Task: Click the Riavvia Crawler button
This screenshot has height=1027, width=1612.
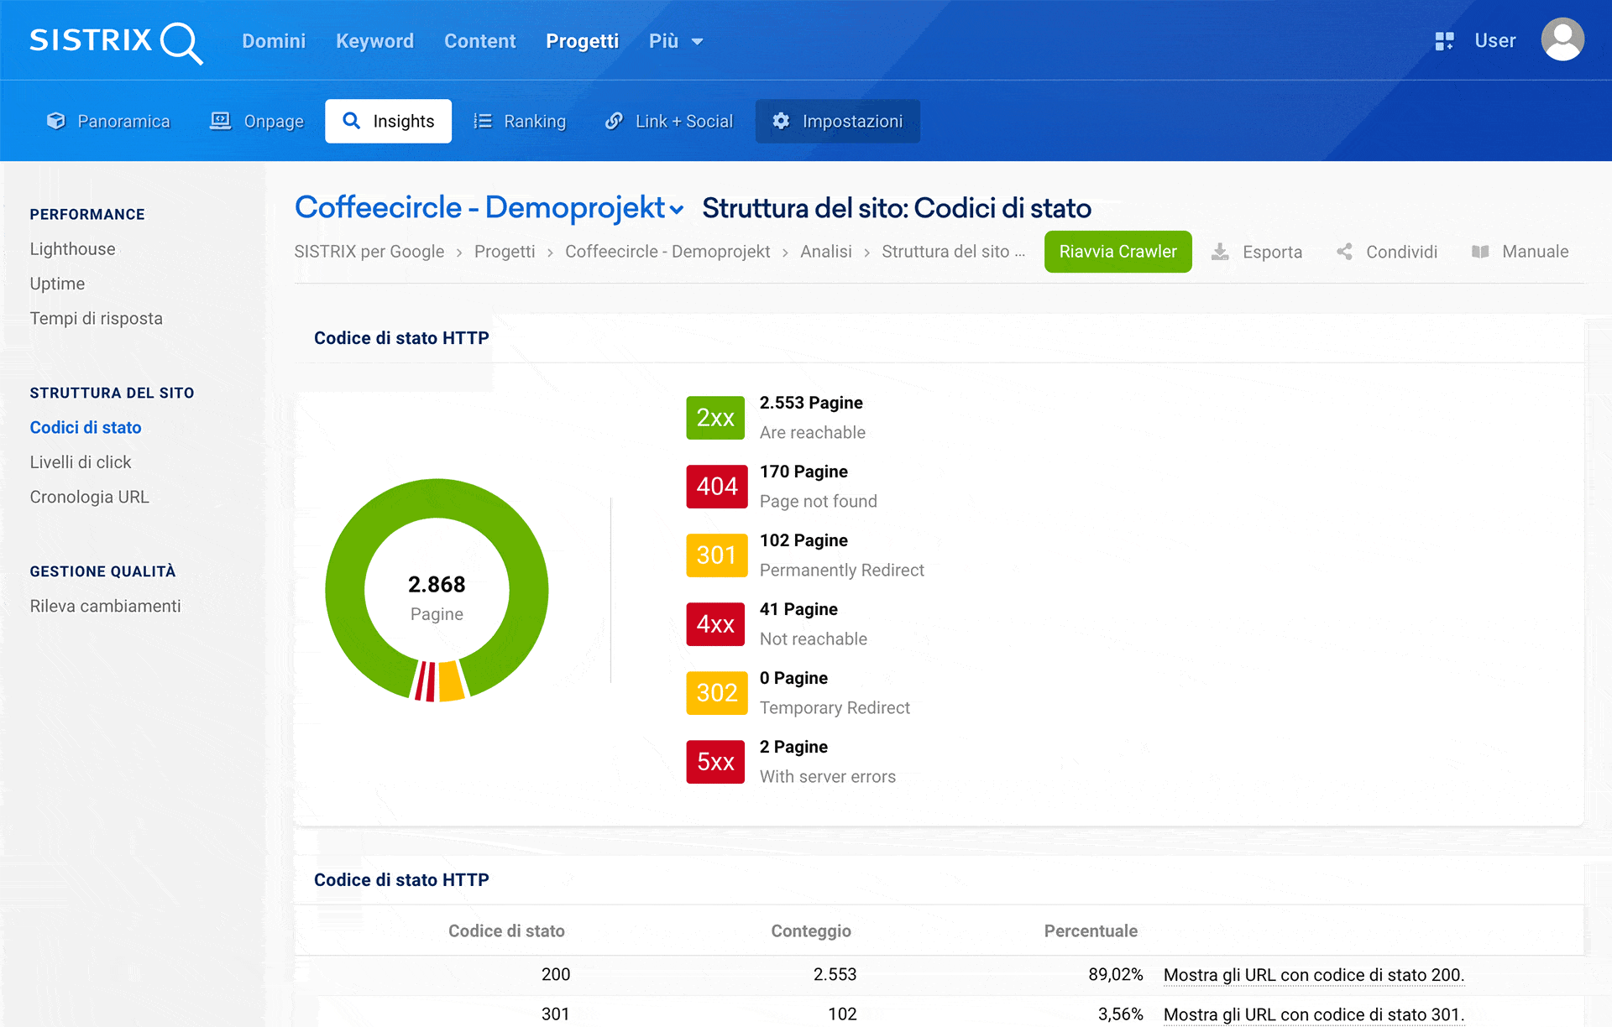Action: [1118, 252]
